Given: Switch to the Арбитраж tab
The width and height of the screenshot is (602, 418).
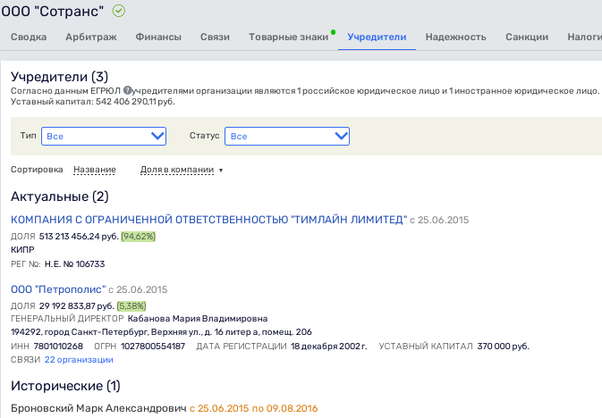Looking at the screenshot, I should click(x=91, y=37).
